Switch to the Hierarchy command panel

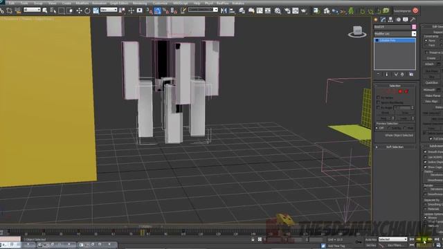pyautogui.click(x=390, y=19)
